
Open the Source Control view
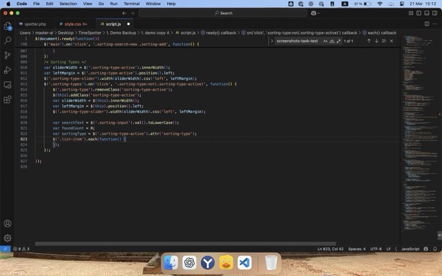click(x=8, y=55)
